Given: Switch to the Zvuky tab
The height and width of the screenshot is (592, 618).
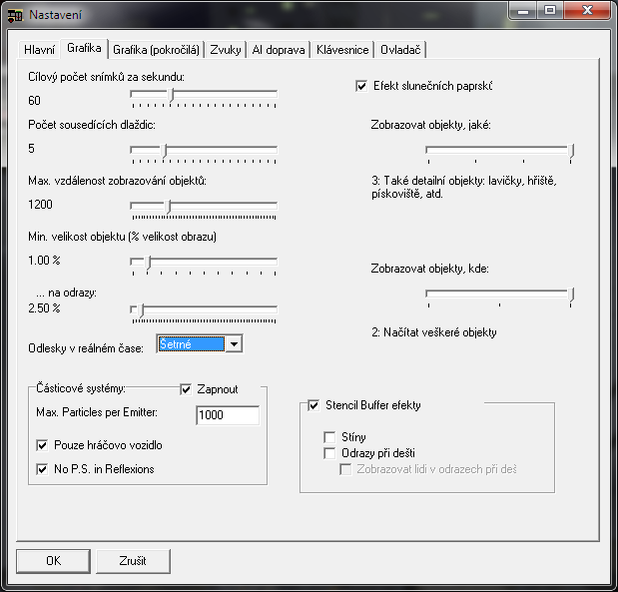Looking at the screenshot, I should (x=226, y=49).
